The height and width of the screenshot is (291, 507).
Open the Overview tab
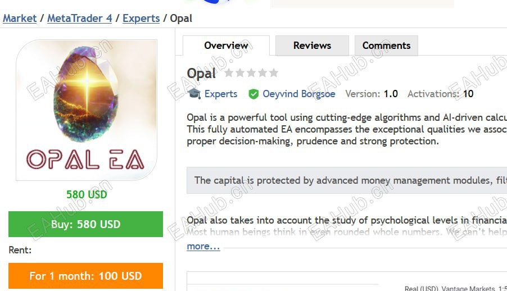pos(226,46)
